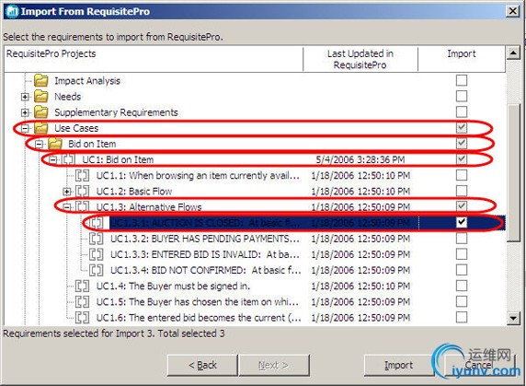The height and width of the screenshot is (386, 526).
Task: Click the UC1.4 requirement bracket icon
Action: pyautogui.click(x=82, y=286)
